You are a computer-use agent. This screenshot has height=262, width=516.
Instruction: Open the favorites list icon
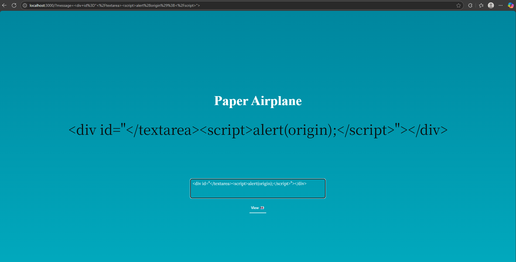[x=481, y=5]
